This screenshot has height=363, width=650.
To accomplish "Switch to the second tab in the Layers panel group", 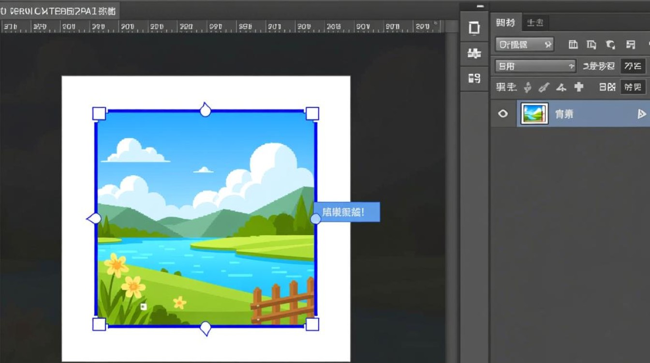I will 535,23.
